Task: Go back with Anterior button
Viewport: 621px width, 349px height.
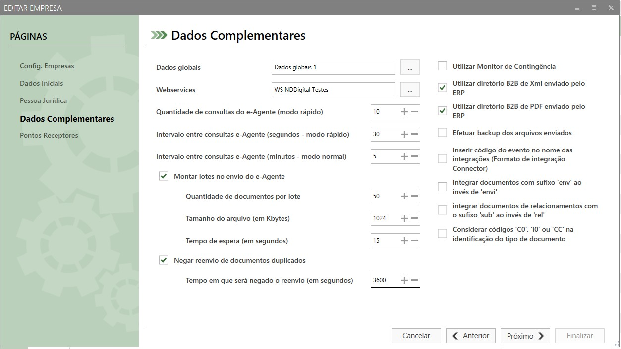Action: (x=470, y=336)
